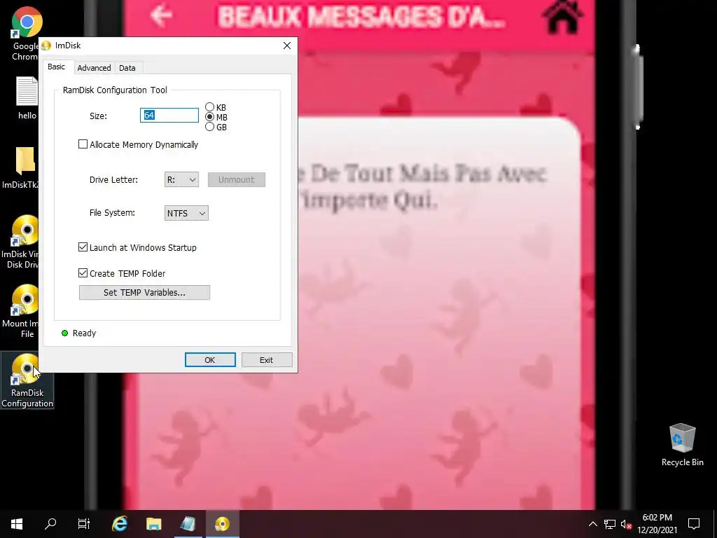The height and width of the screenshot is (538, 717).
Task: Click the ImDisk title bar icon
Action: coord(46,46)
